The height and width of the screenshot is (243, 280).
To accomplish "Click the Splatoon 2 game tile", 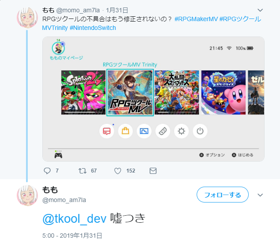I will 83,92.
